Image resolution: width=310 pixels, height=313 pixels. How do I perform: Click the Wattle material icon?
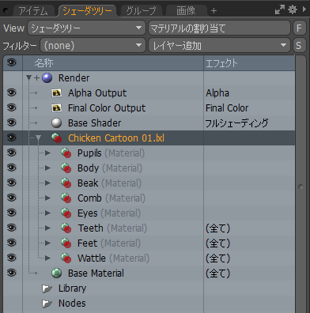pos(66,258)
